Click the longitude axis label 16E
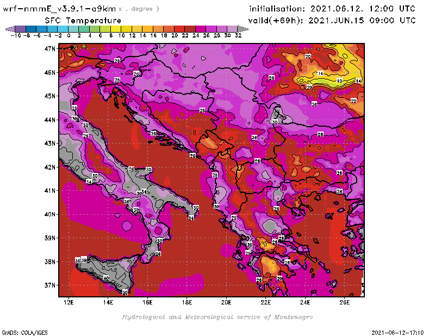Image resolution: width=435 pixels, height=336 pixels. [x=147, y=302]
